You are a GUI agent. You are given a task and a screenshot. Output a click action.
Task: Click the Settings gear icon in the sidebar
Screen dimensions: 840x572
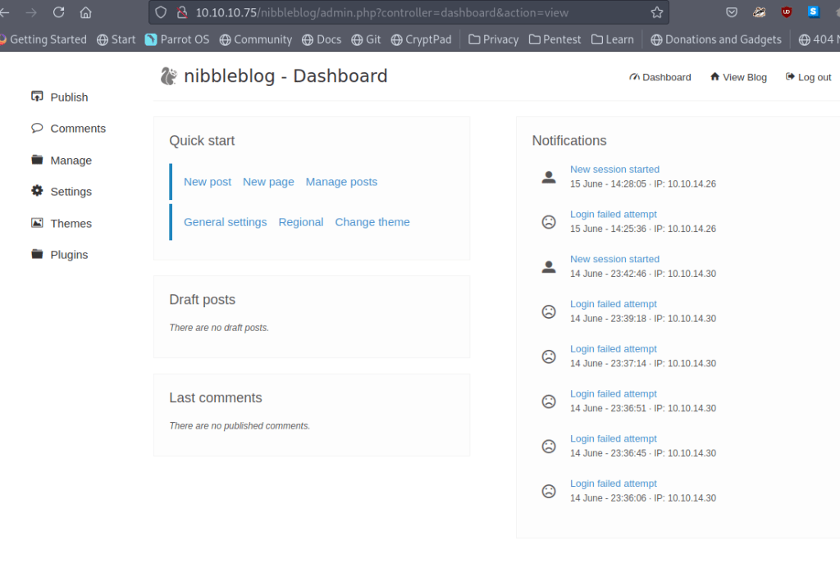pyautogui.click(x=37, y=191)
